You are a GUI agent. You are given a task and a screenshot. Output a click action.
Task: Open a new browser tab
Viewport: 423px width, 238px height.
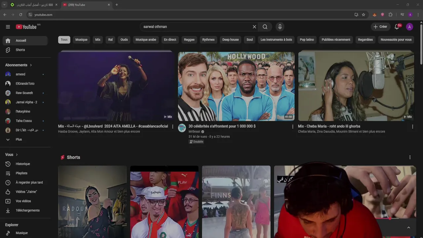pyautogui.click(x=117, y=5)
